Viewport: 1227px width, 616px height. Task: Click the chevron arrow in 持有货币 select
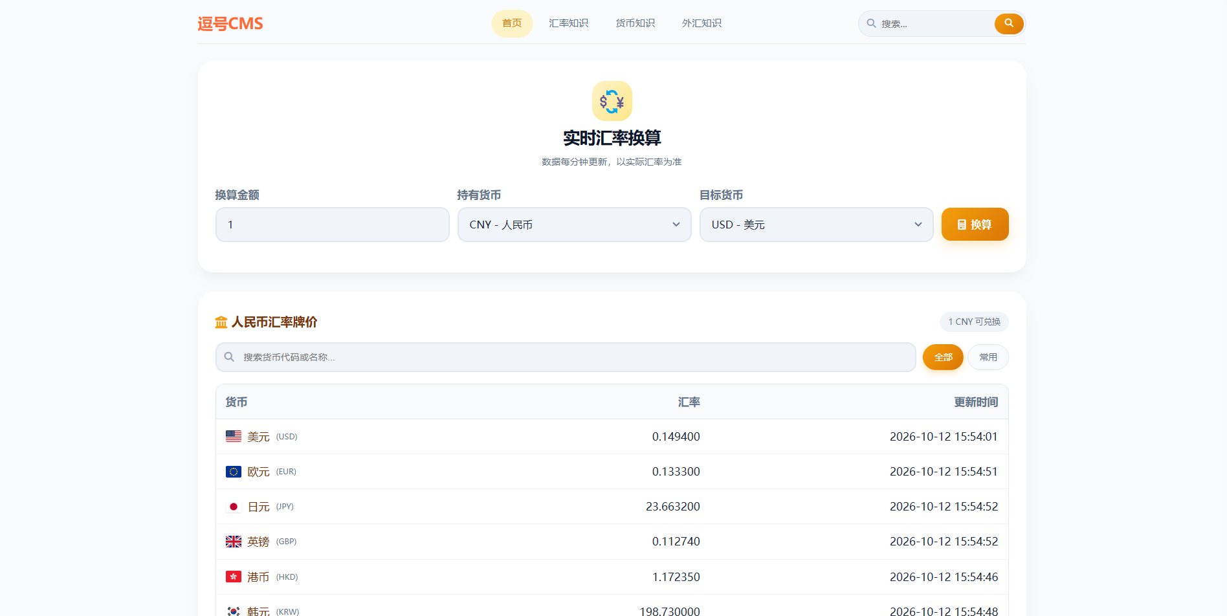click(676, 225)
